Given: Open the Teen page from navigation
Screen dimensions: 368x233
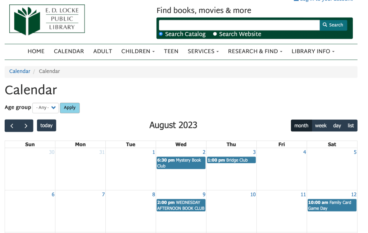Looking at the screenshot, I should pyautogui.click(x=171, y=51).
